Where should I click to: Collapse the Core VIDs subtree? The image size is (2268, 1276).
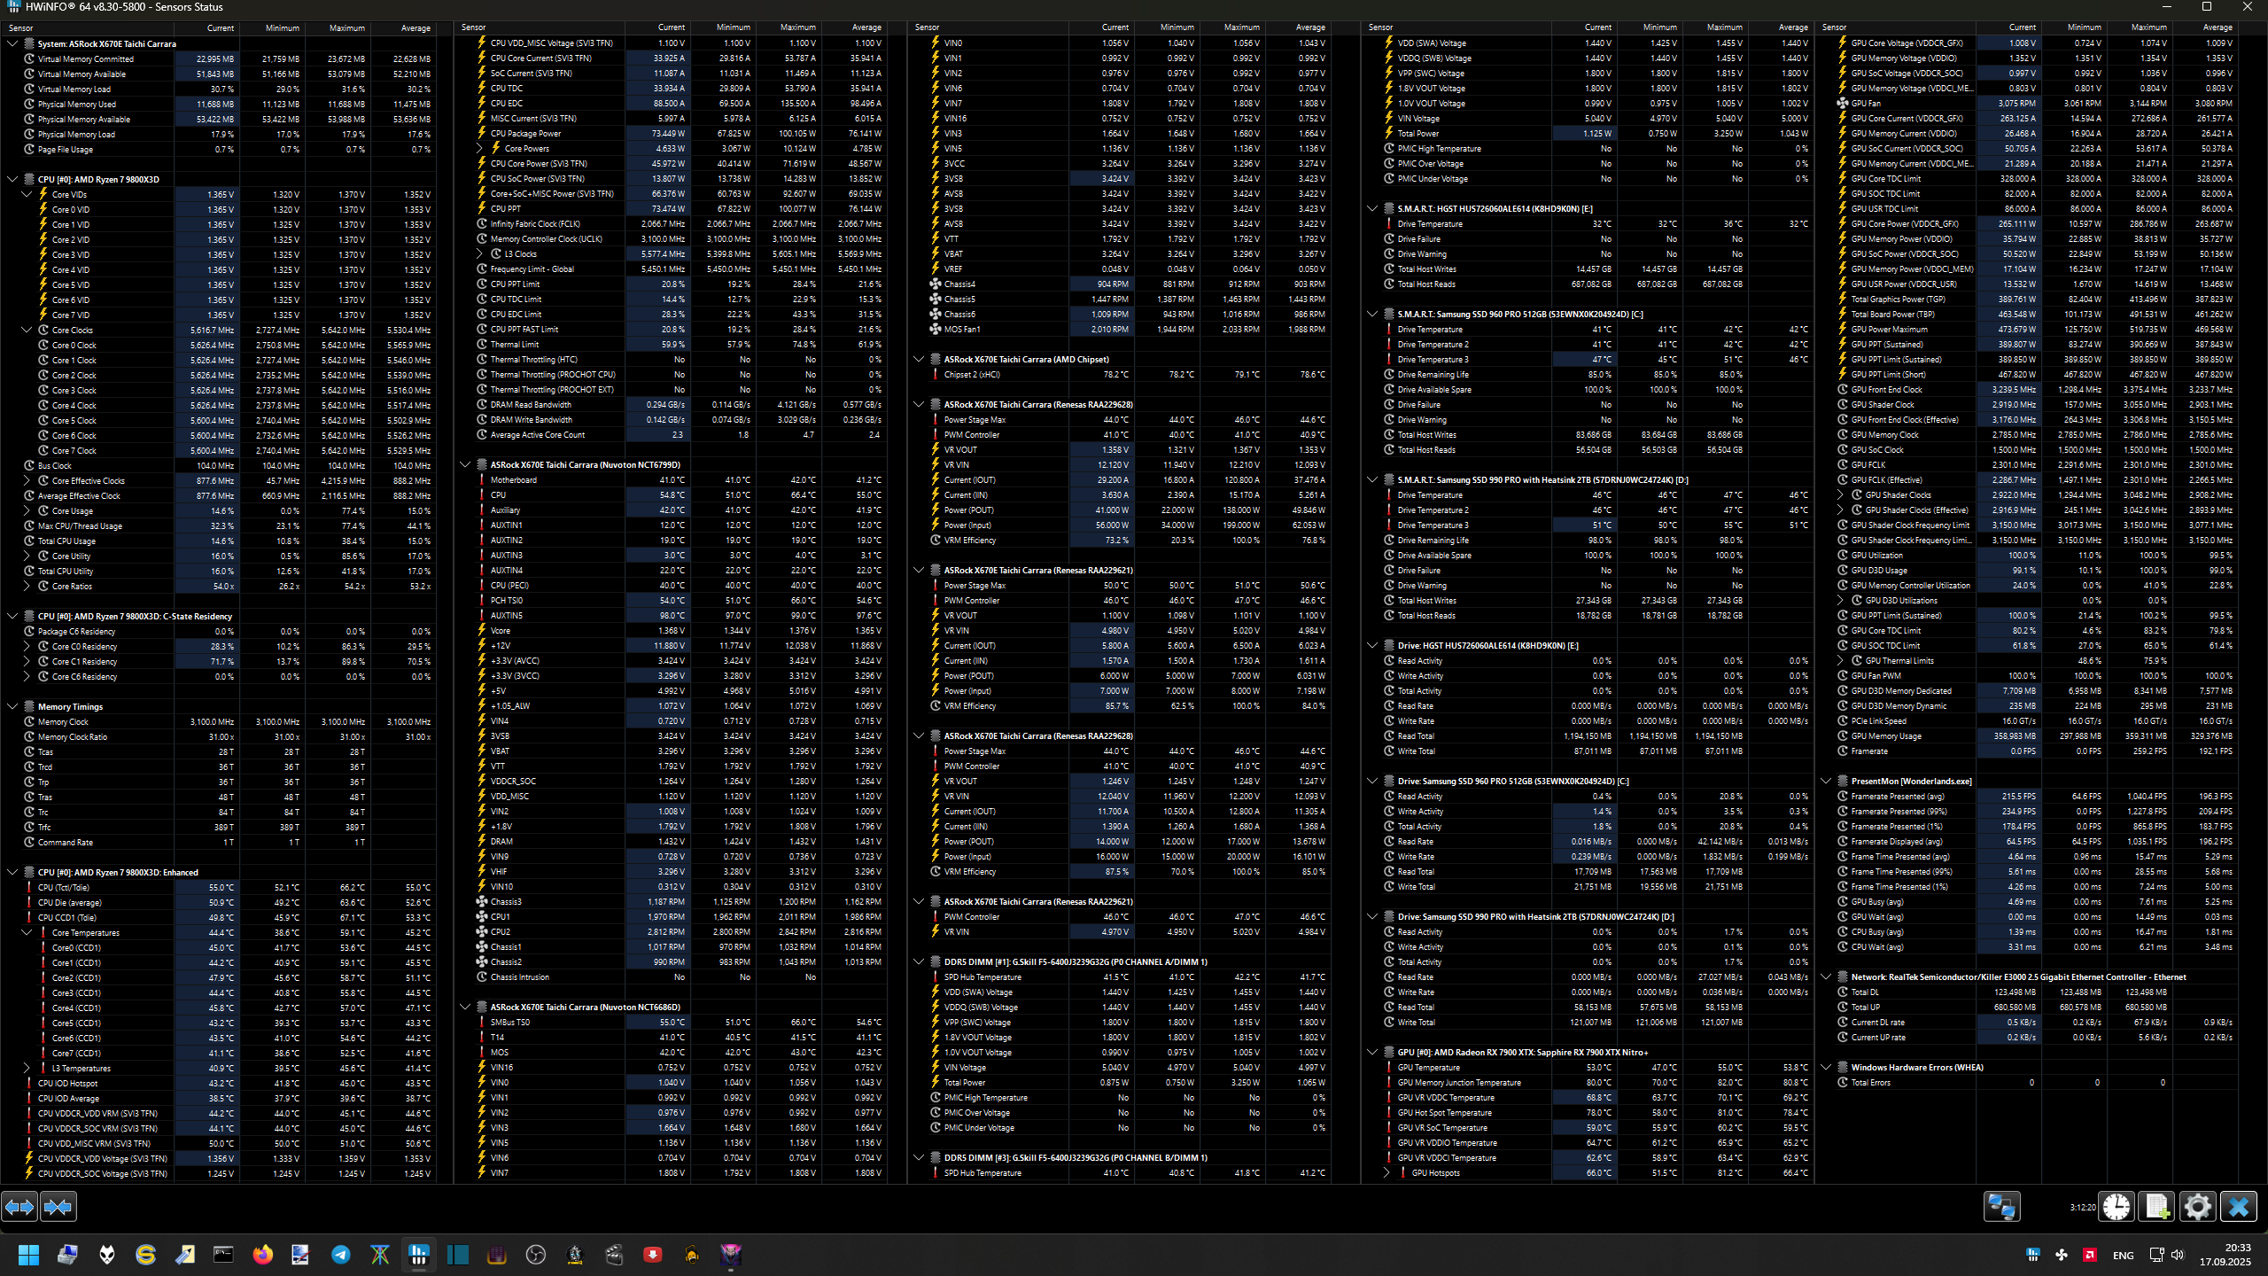click(27, 194)
